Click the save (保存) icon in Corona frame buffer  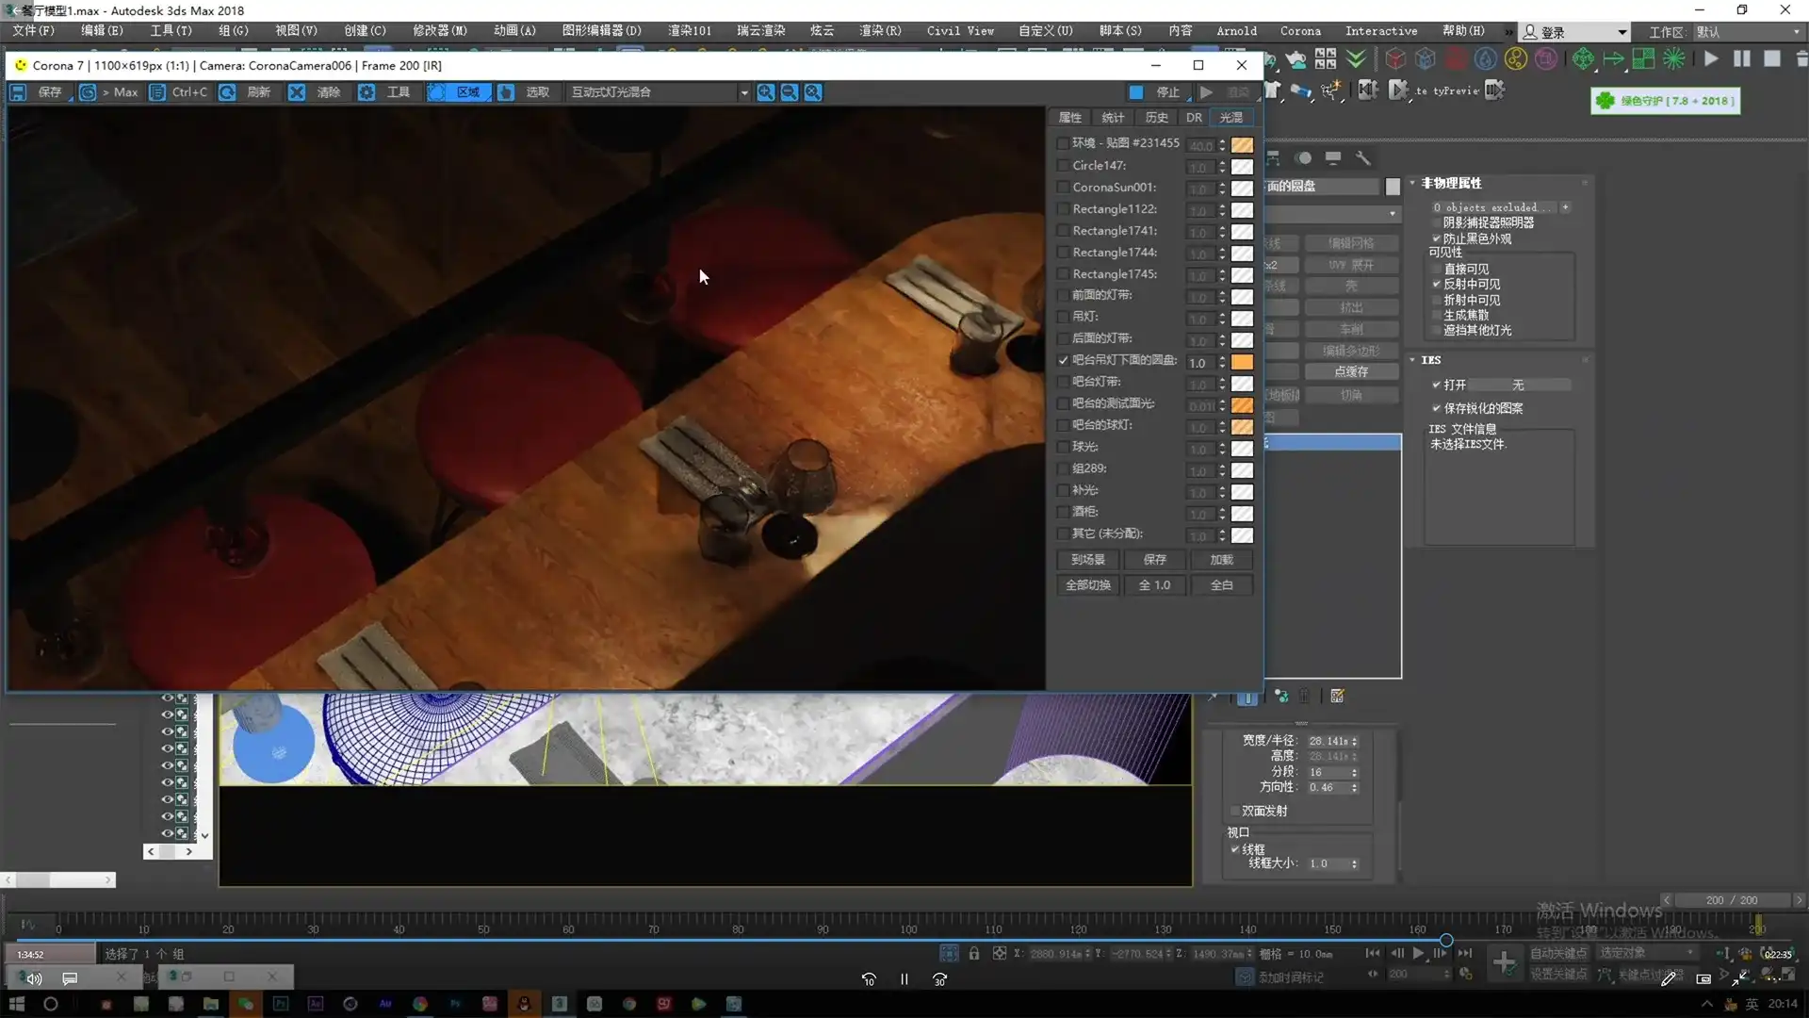pos(18,92)
